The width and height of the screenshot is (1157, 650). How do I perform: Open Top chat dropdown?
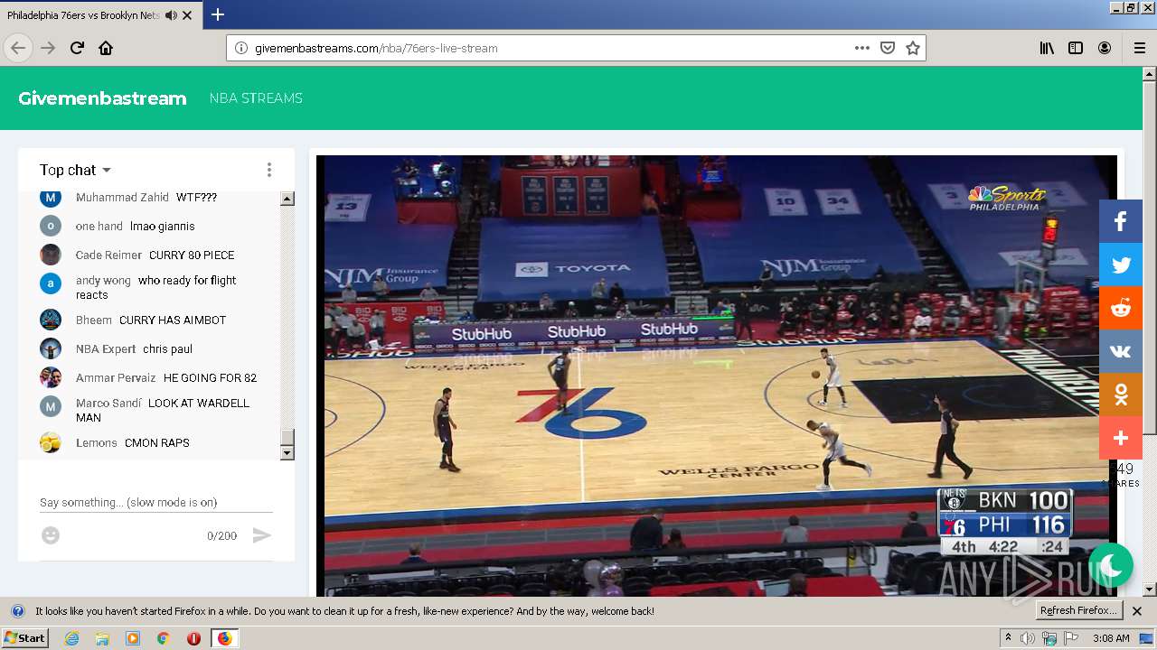point(75,170)
